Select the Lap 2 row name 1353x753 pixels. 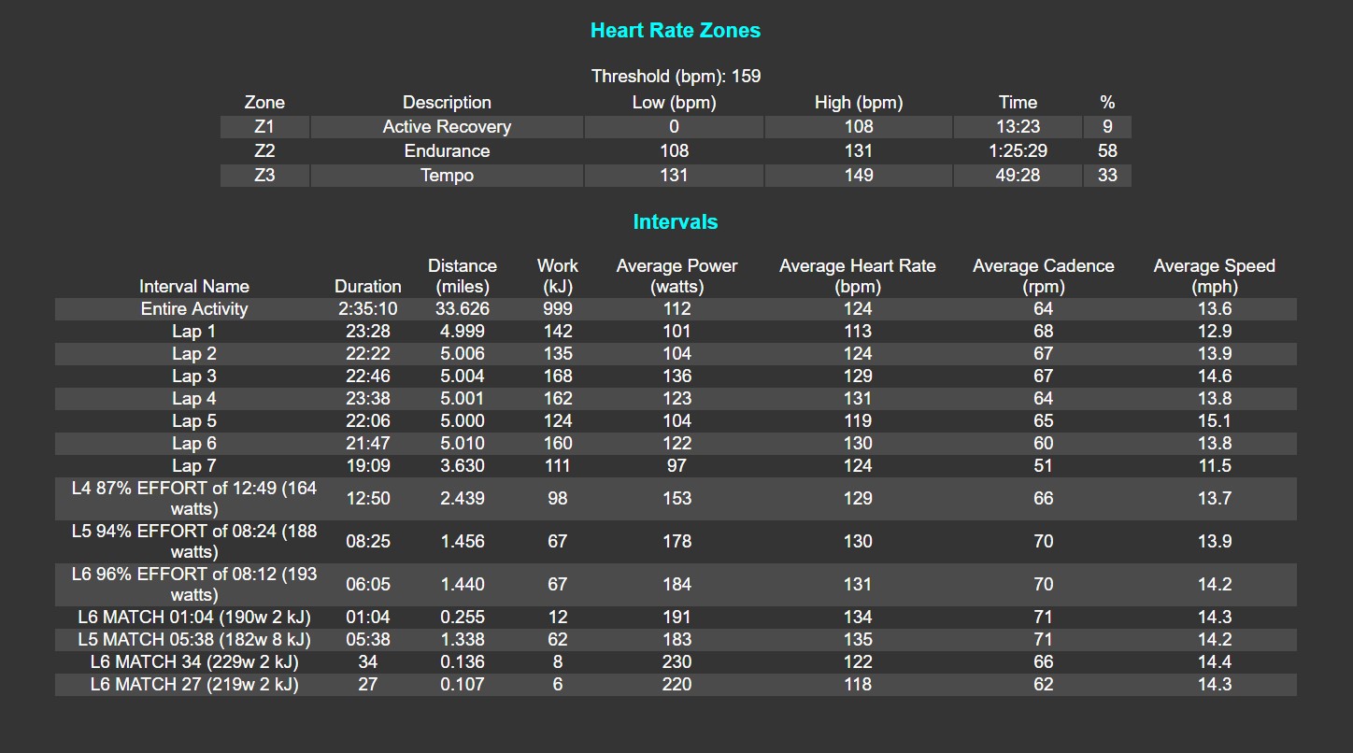(x=194, y=354)
